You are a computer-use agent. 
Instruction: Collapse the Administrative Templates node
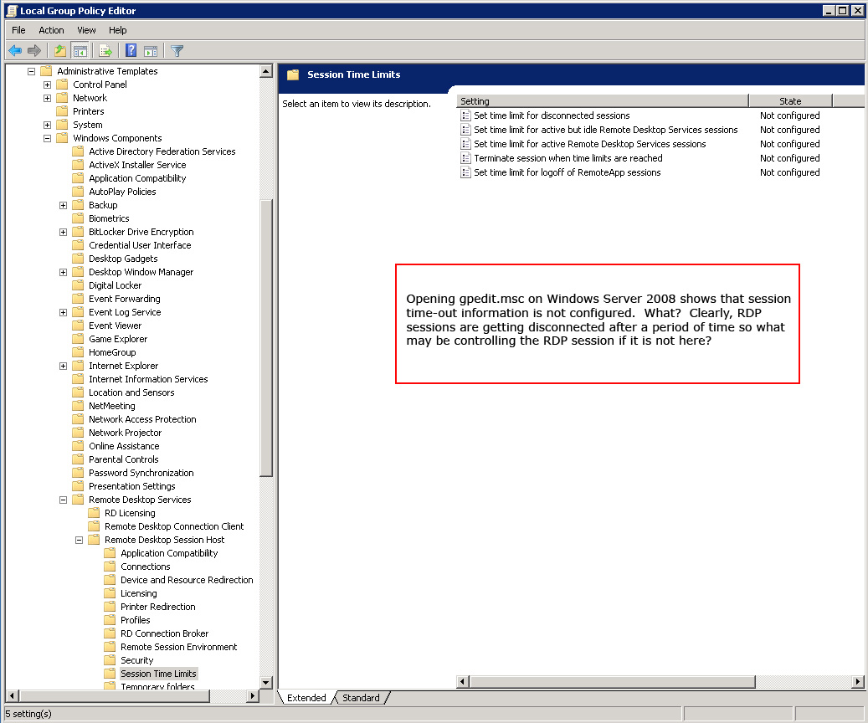(x=32, y=71)
